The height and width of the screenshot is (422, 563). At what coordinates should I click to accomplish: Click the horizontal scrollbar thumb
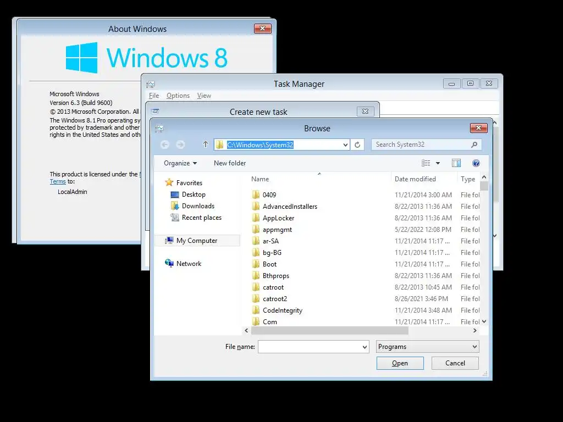click(330, 330)
